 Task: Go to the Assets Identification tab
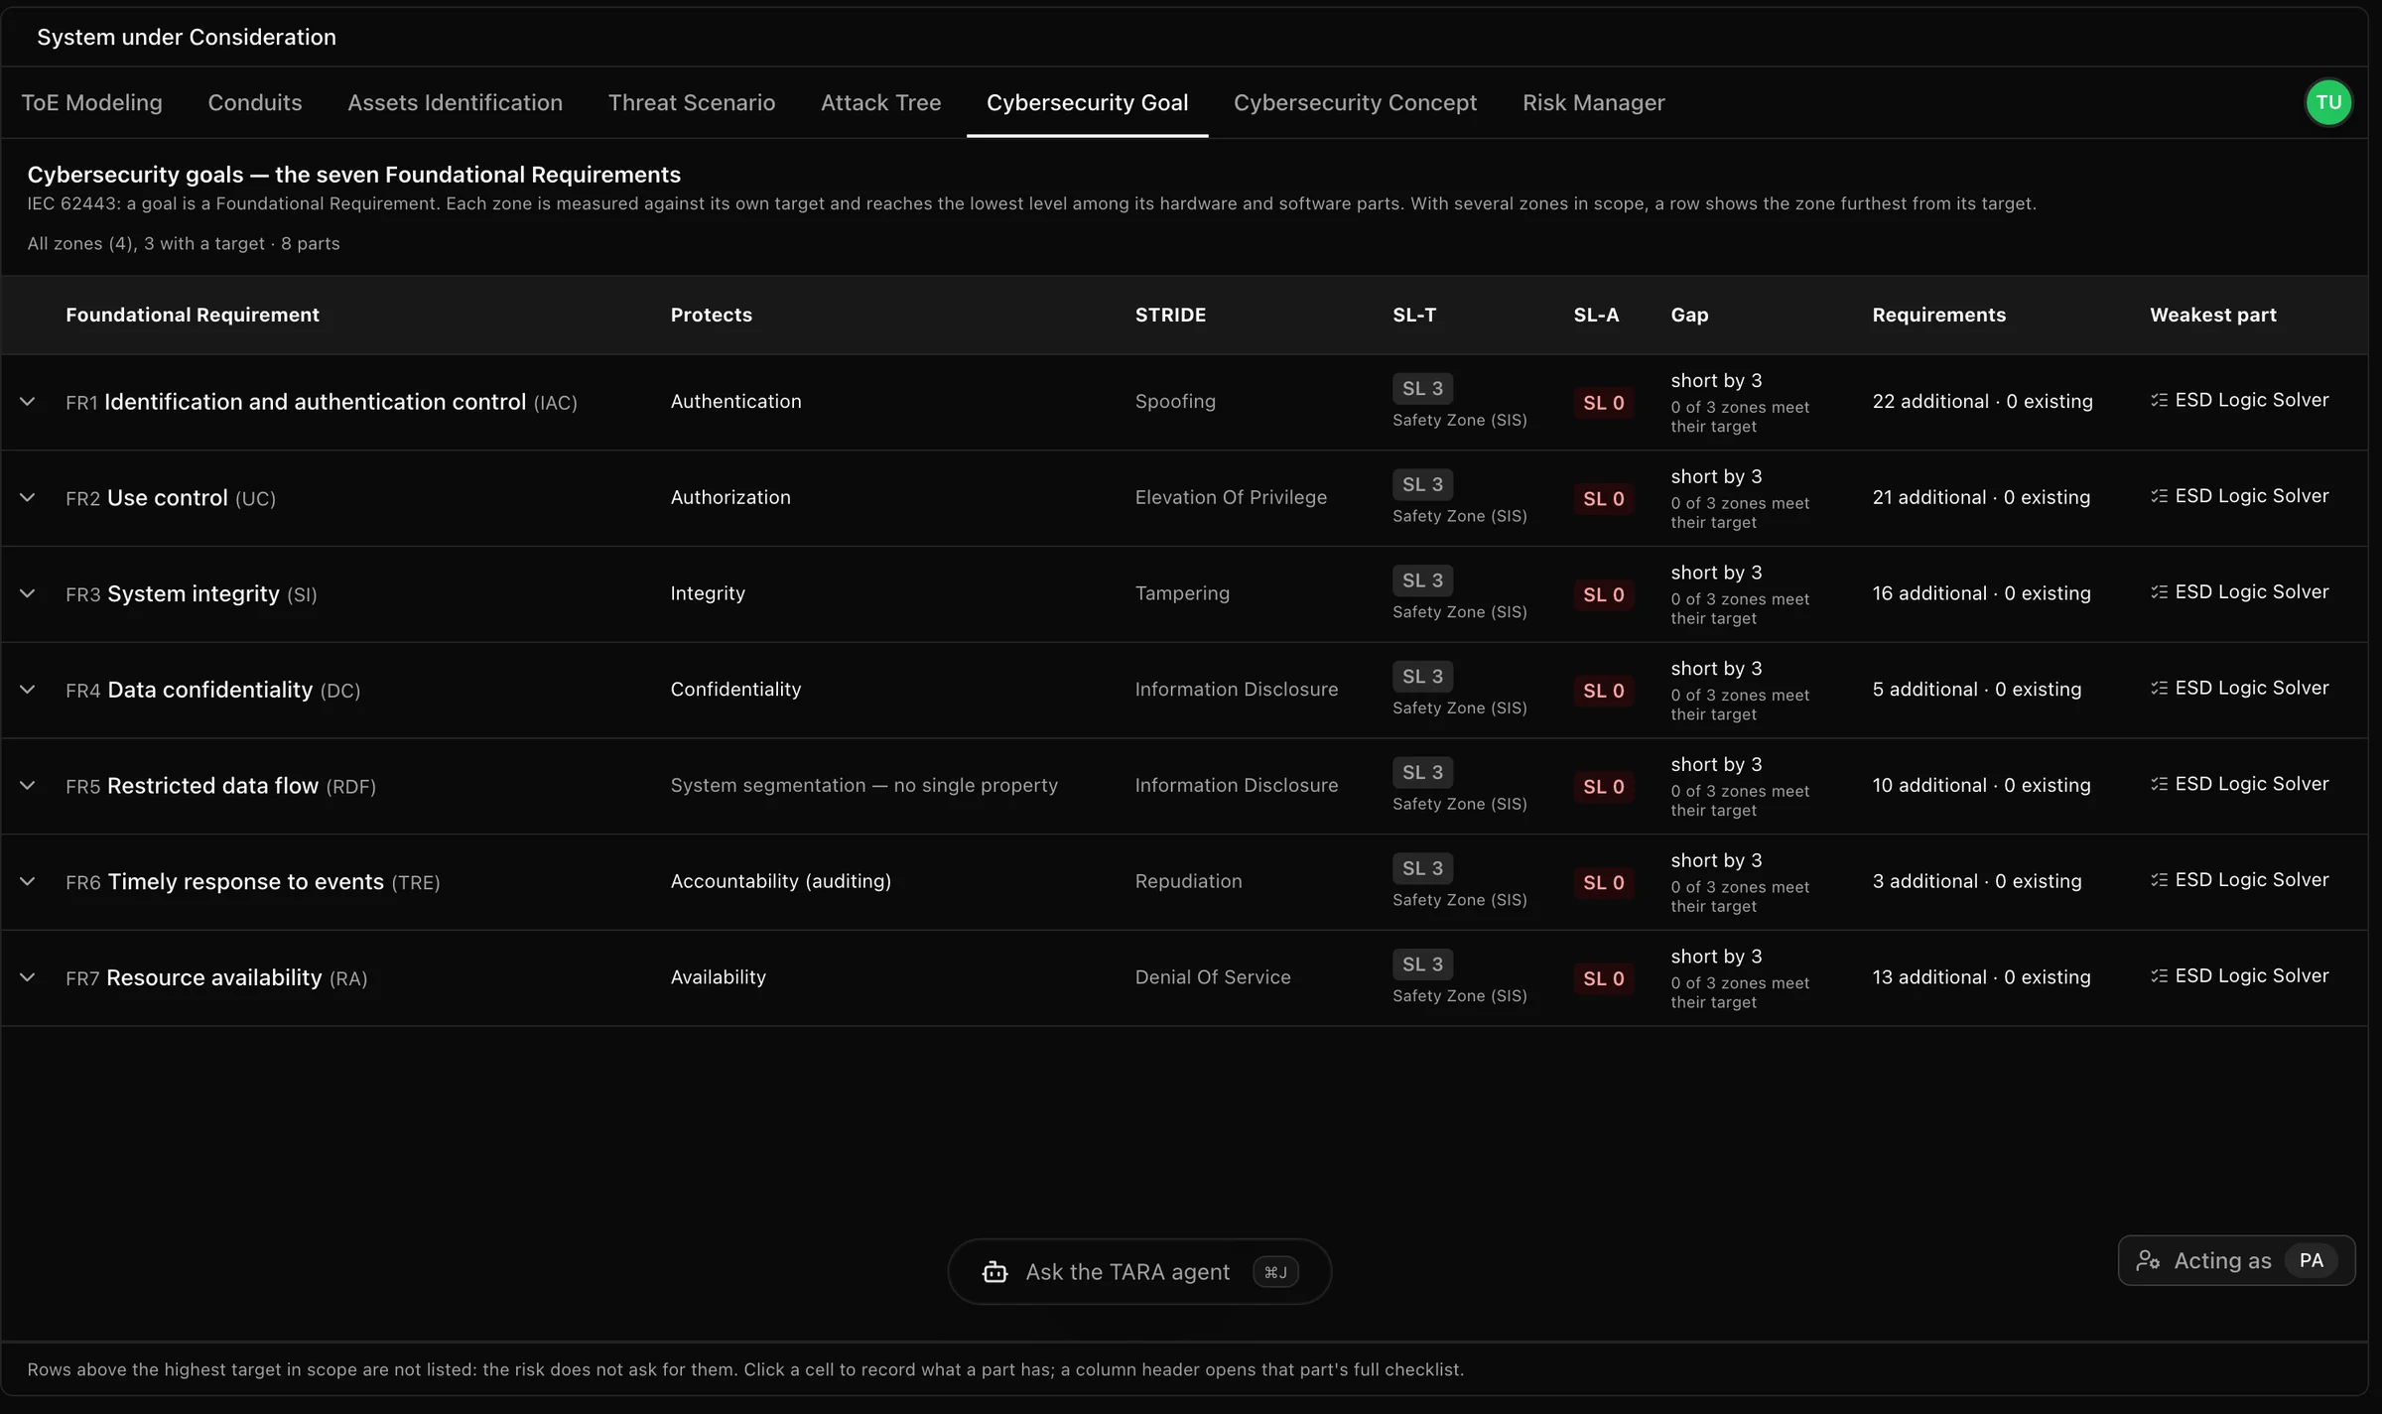click(x=455, y=102)
